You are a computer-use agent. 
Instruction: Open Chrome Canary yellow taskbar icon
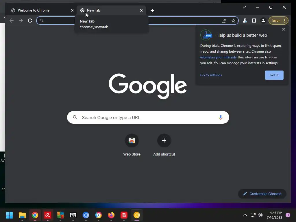click(x=137, y=215)
